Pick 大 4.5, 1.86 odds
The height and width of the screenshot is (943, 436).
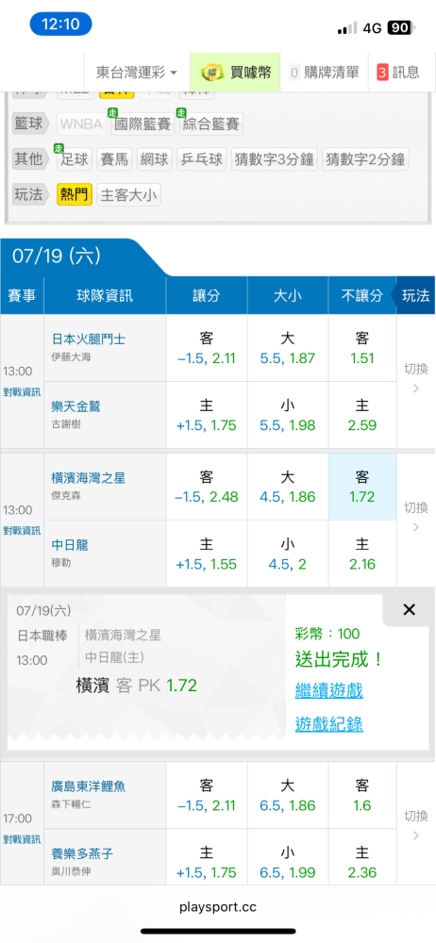click(x=288, y=488)
